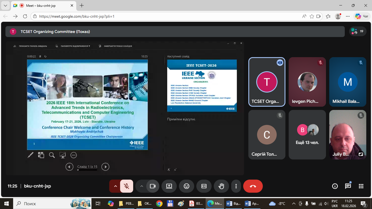Unmute the microphone

coord(126,186)
